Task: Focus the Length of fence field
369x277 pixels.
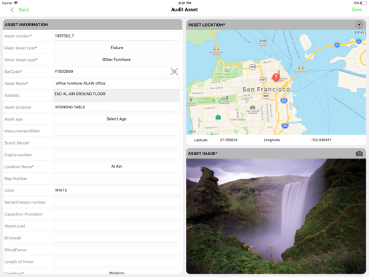Action: (x=116, y=262)
